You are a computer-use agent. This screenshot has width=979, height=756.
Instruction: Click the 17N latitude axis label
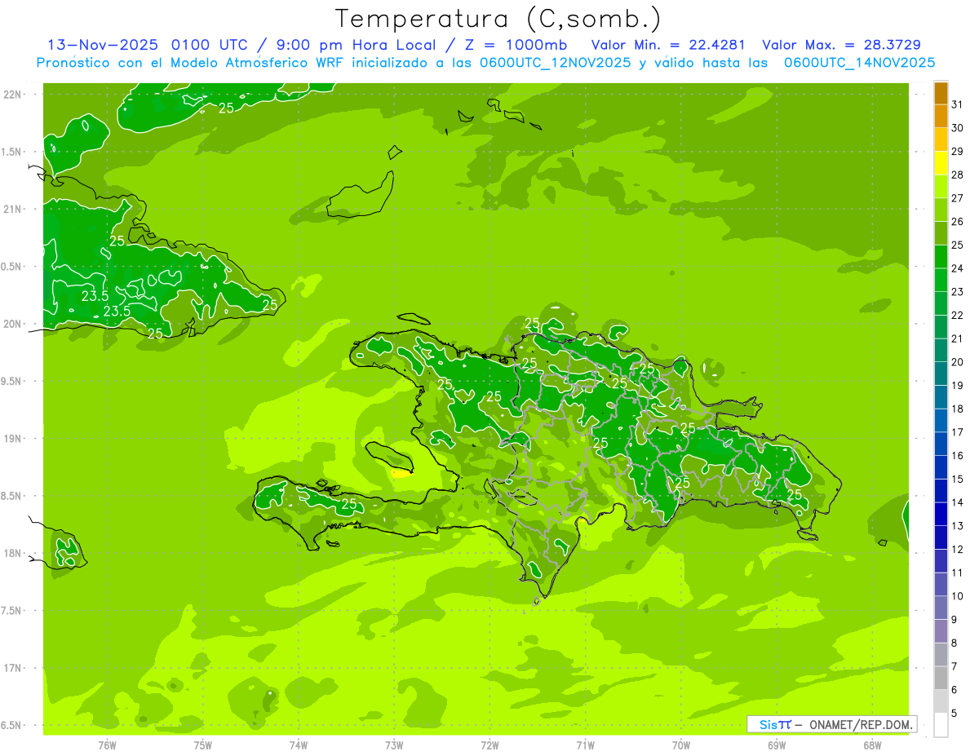[14, 668]
